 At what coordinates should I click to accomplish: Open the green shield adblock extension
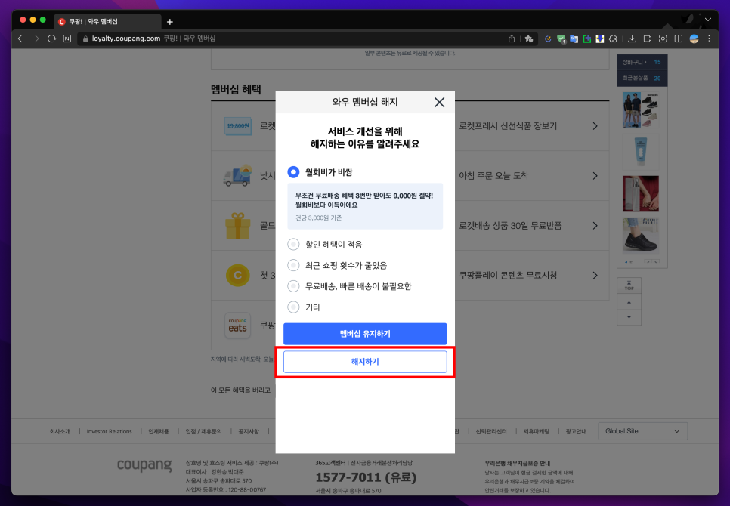coord(561,39)
